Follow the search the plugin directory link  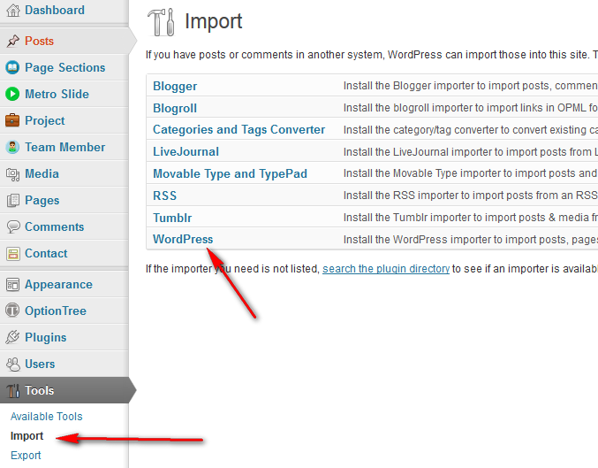[386, 268]
